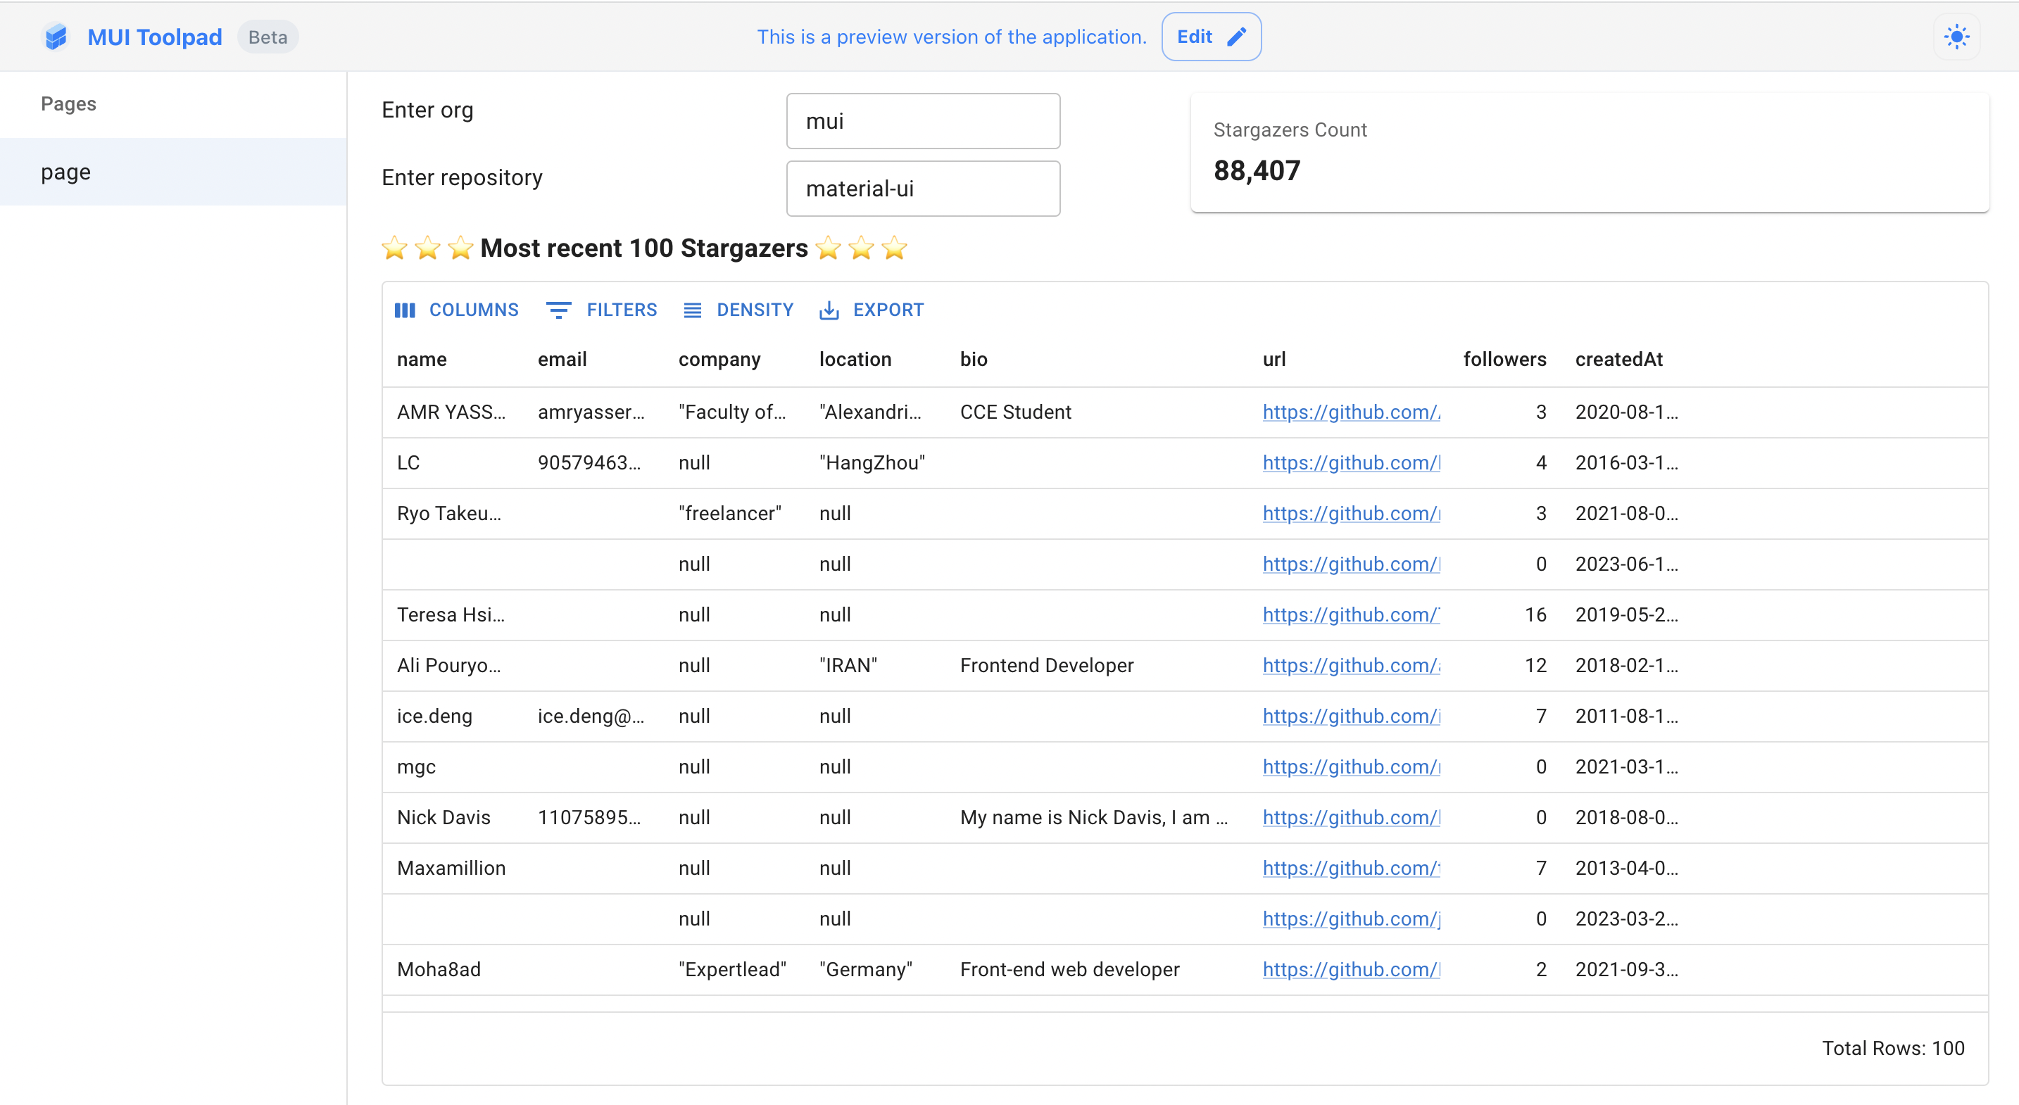This screenshot has width=2019, height=1105.
Task: Focus the Enter org input field
Action: [x=922, y=122]
